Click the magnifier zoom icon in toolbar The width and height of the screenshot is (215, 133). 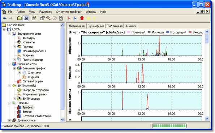[x=48, y=18]
